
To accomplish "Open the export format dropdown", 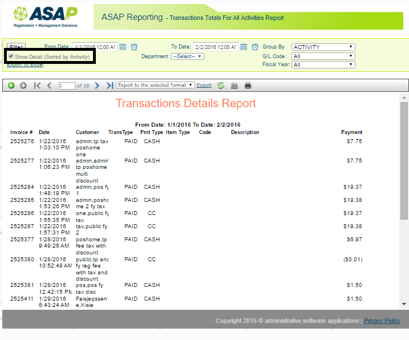I will tap(155, 86).
